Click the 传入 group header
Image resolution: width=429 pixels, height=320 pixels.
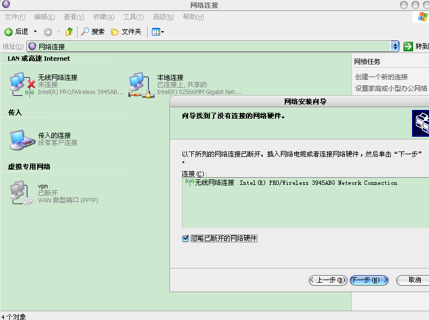(15, 113)
